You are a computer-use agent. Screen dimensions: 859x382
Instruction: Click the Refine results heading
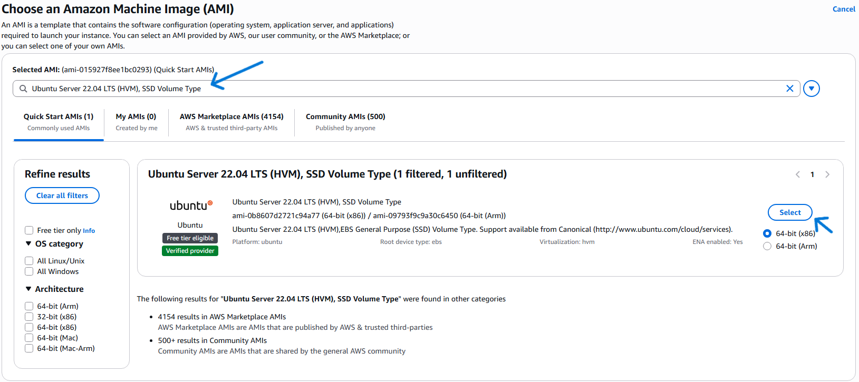[x=57, y=174]
